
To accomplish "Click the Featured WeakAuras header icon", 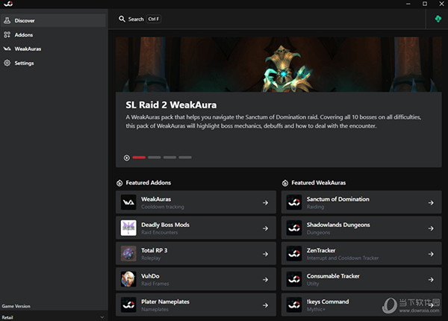I will click(x=285, y=183).
